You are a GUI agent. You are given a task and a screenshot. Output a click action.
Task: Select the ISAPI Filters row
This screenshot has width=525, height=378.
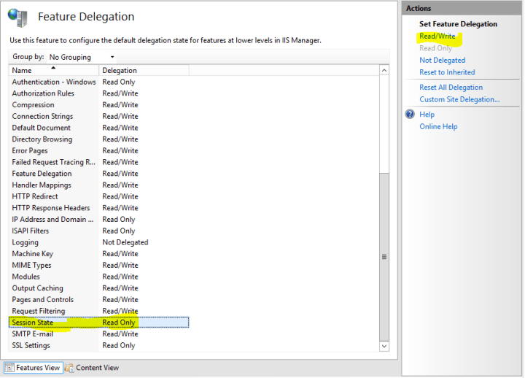tap(98, 231)
